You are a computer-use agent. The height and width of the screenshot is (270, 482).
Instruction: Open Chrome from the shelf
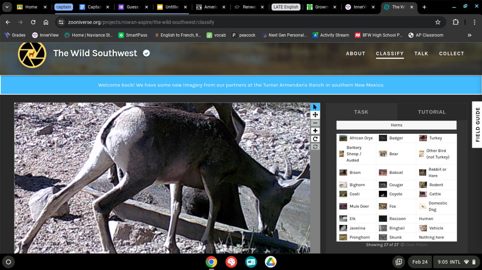pos(211,262)
